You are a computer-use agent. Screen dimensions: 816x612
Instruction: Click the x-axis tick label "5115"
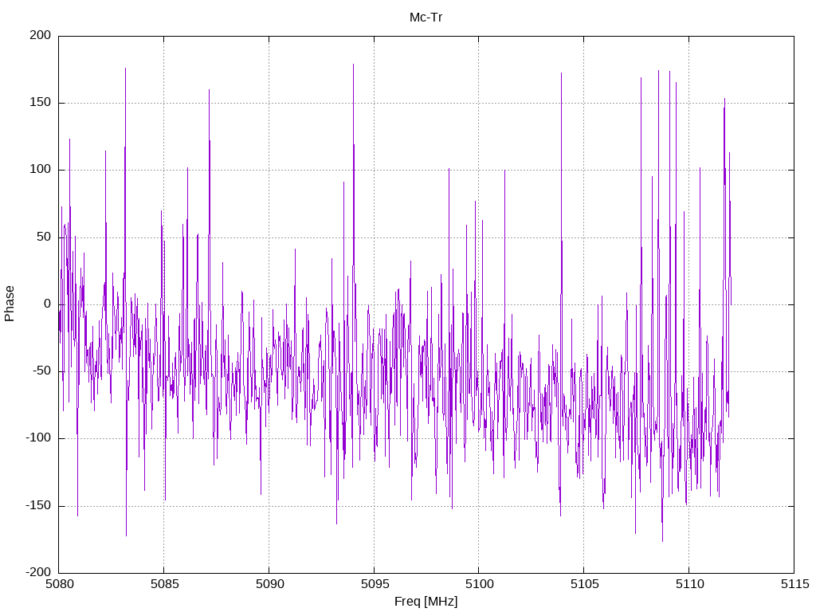pos(794,584)
